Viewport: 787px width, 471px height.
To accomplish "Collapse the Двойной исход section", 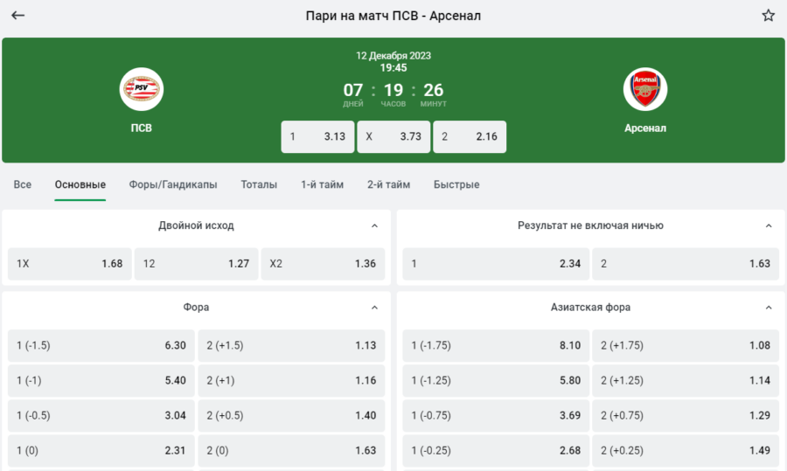I will pos(374,225).
